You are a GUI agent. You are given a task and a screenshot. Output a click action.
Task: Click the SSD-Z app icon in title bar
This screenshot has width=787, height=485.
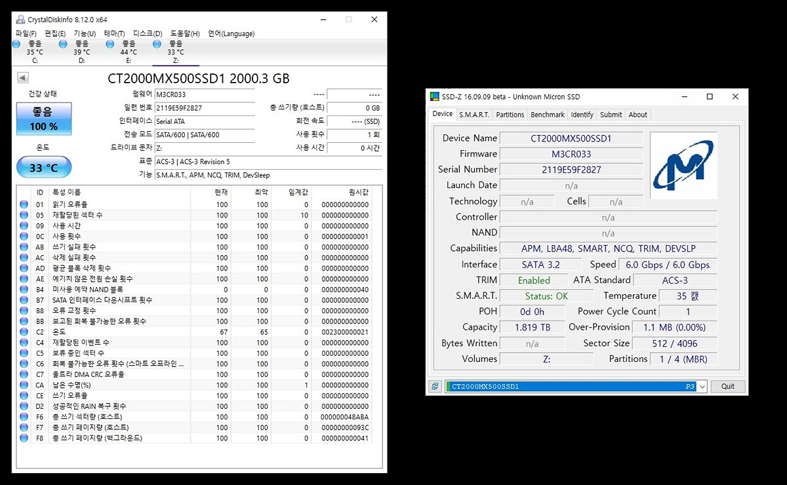[x=435, y=97]
